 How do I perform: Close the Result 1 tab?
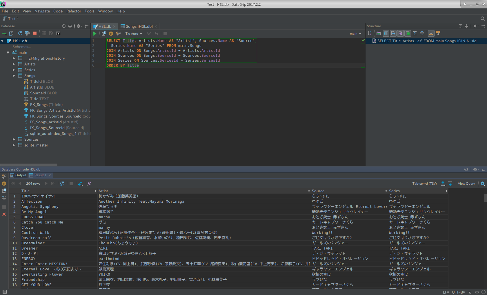pyautogui.click(x=50, y=175)
